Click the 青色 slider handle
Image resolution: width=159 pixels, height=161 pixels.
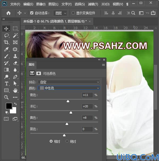coord(68,101)
